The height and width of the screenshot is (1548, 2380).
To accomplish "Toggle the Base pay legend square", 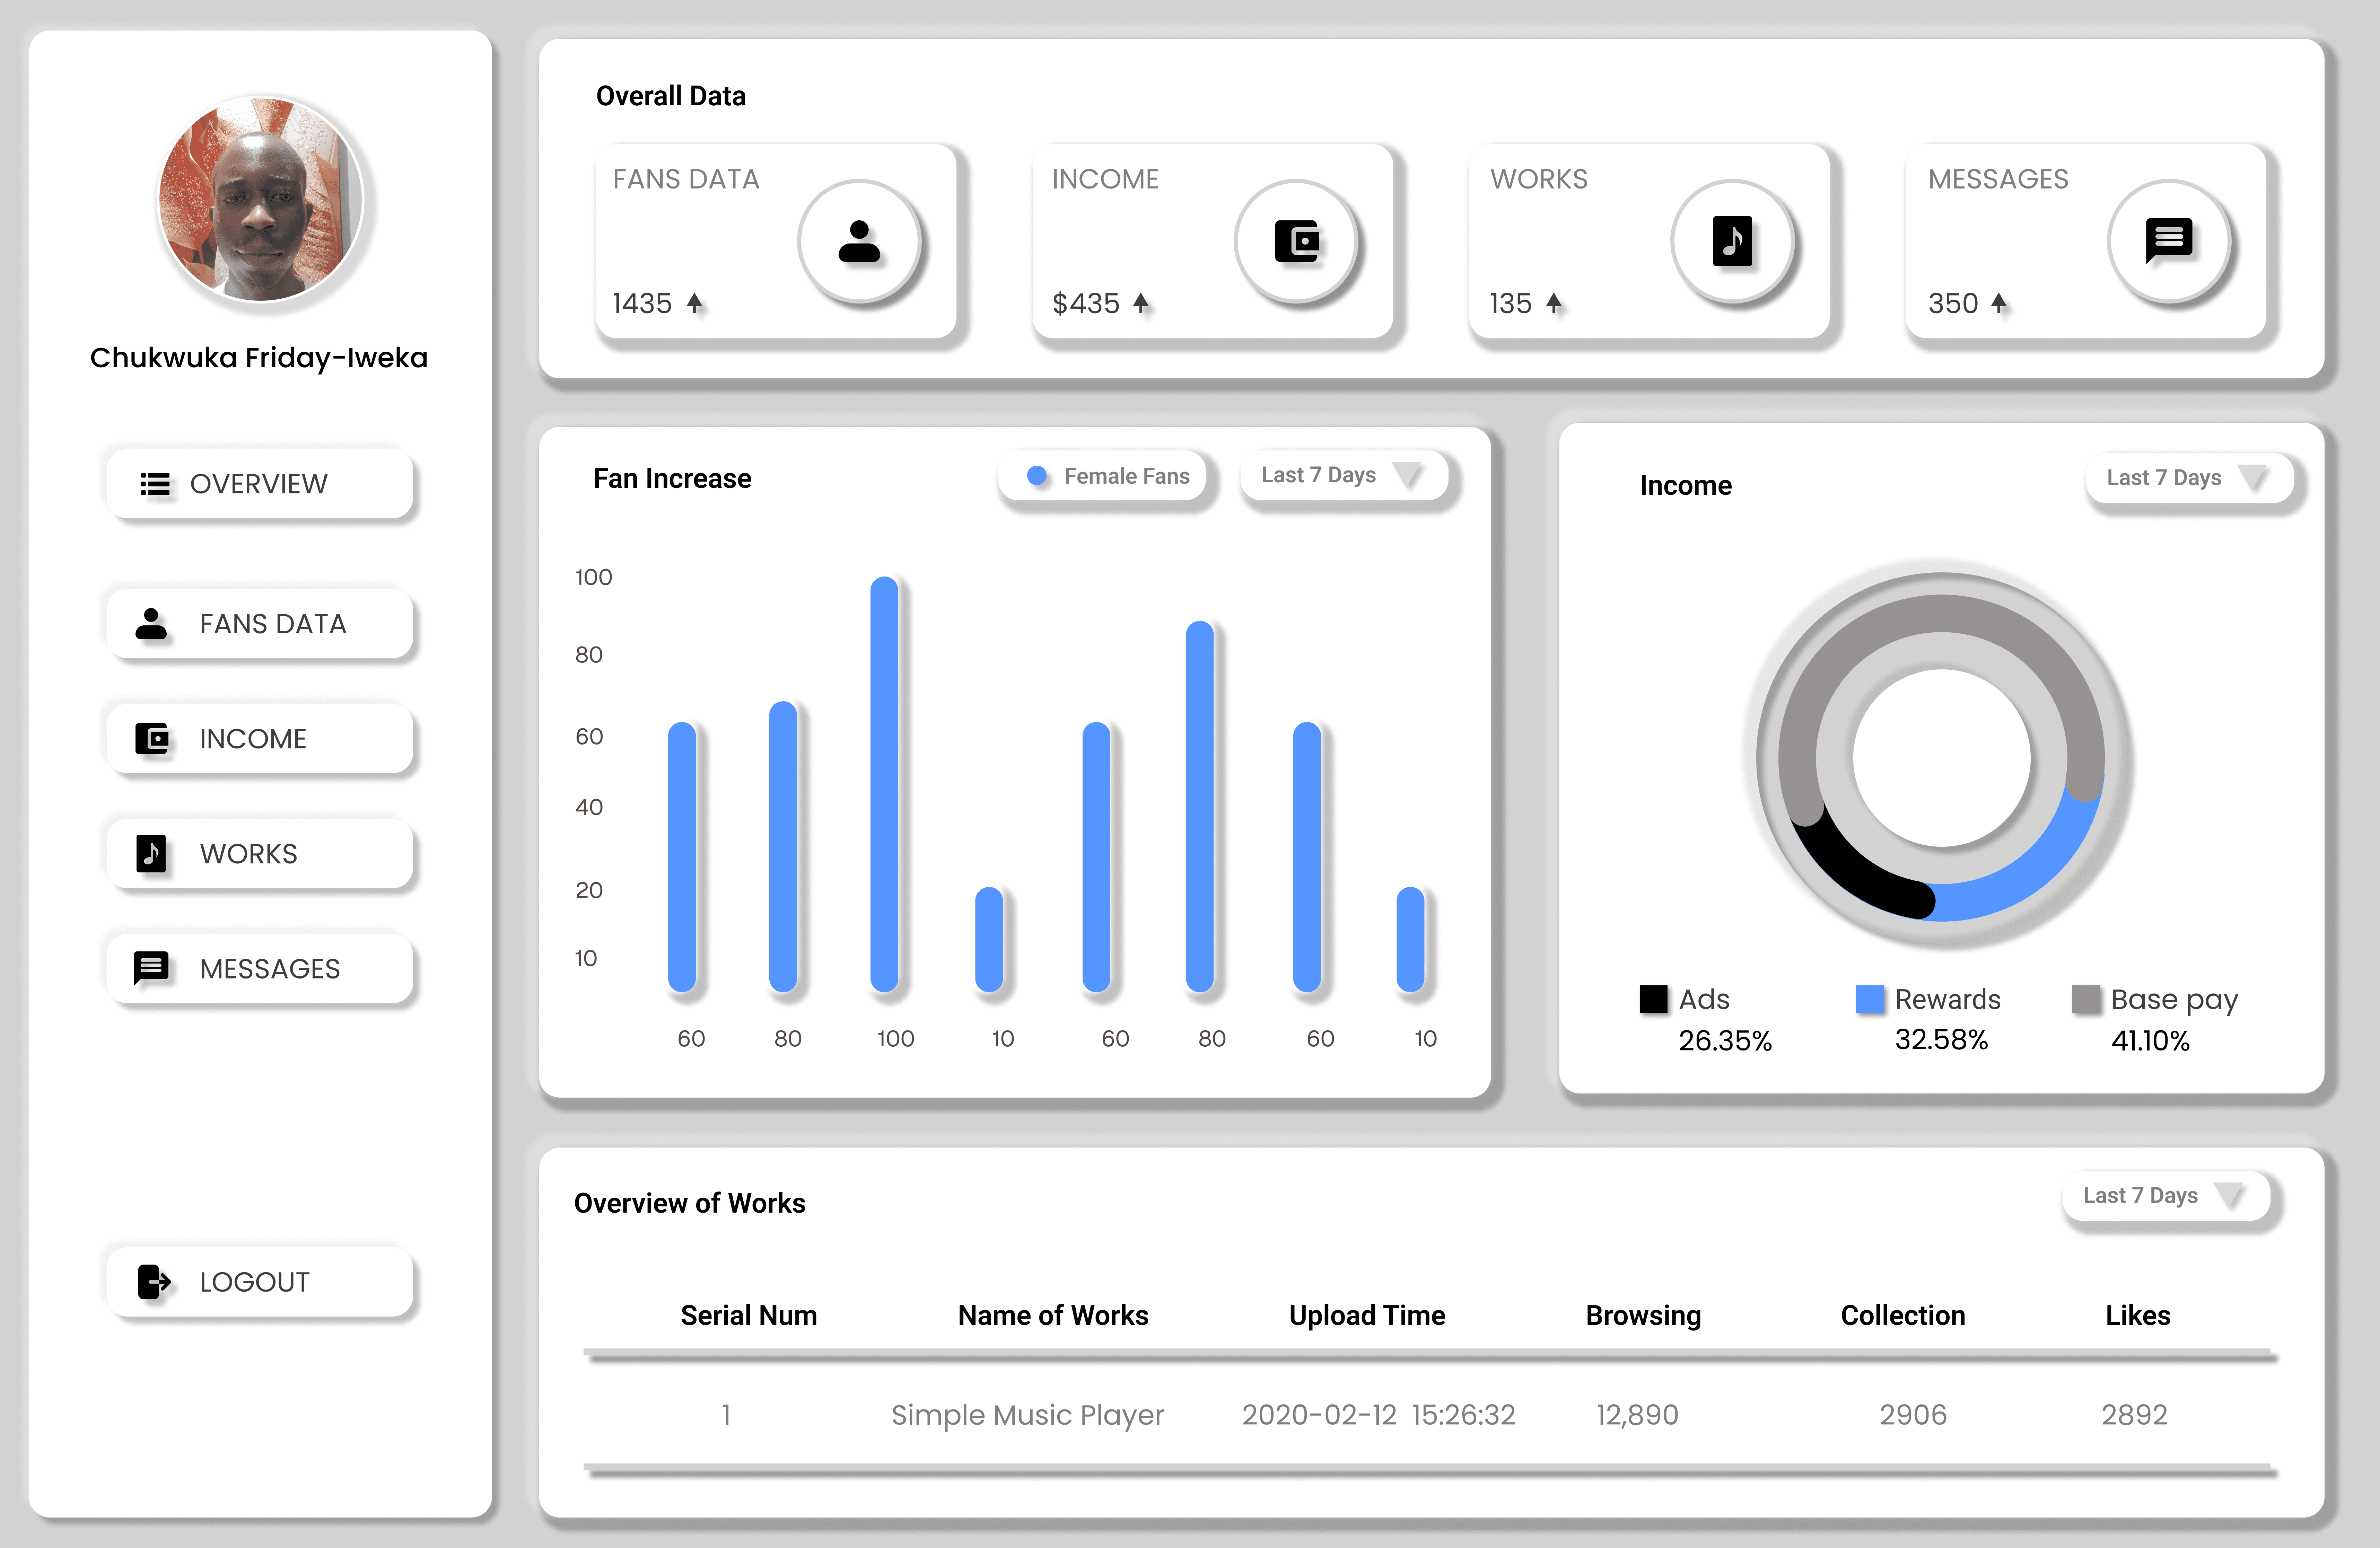I will point(2086,999).
